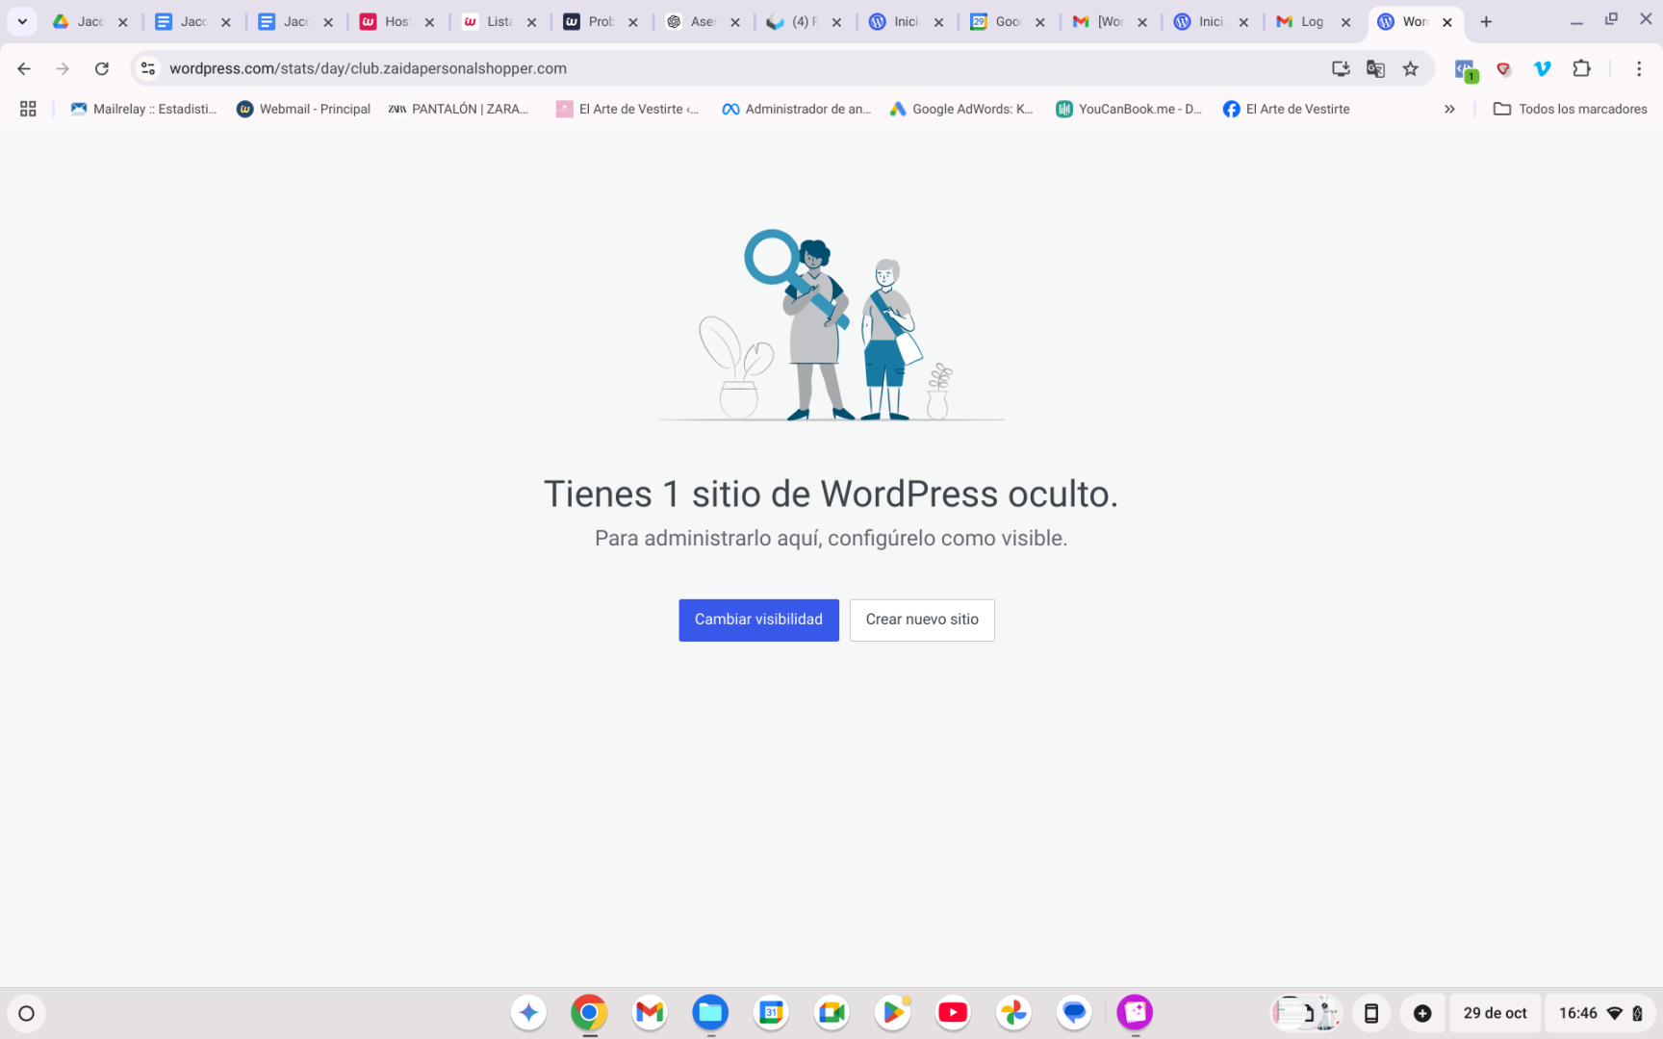The image size is (1663, 1039).
Task: Open Mailrelay Estadisti bookmark
Action: click(x=144, y=109)
